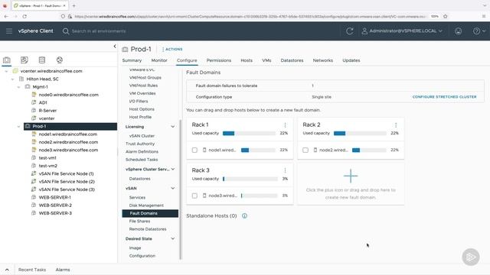Click CONFIGURE STRETCHED CLUSTER link
The image size is (490, 275).
(x=444, y=97)
